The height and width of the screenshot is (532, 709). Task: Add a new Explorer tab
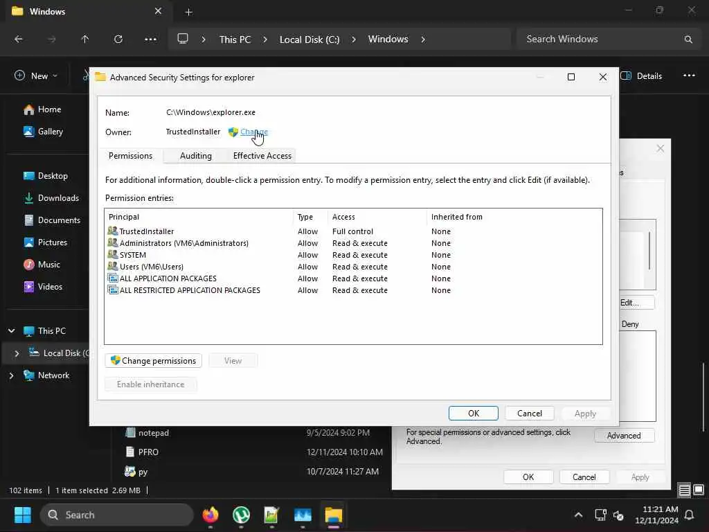pos(188,12)
